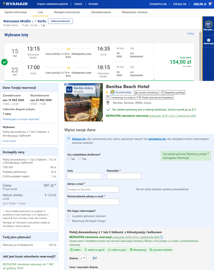
Task: Click the green selected-flights checkmark icon
Action: (5, 62)
